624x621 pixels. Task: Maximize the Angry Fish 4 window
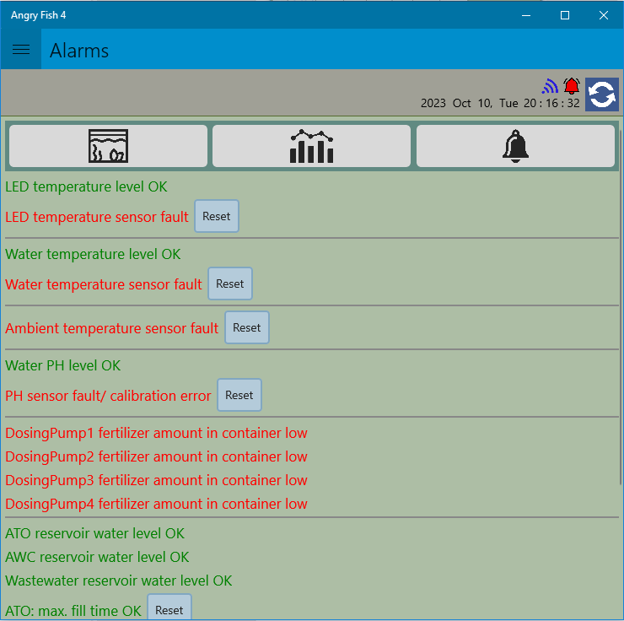pyautogui.click(x=565, y=15)
